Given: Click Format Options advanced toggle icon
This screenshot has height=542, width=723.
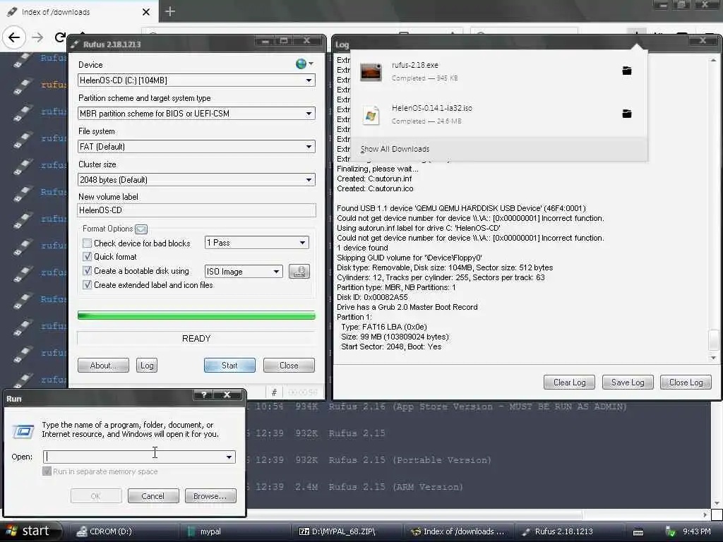Looking at the screenshot, I should point(141,229).
